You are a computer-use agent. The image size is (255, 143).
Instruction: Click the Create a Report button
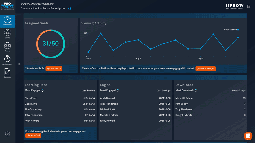tap(206, 68)
